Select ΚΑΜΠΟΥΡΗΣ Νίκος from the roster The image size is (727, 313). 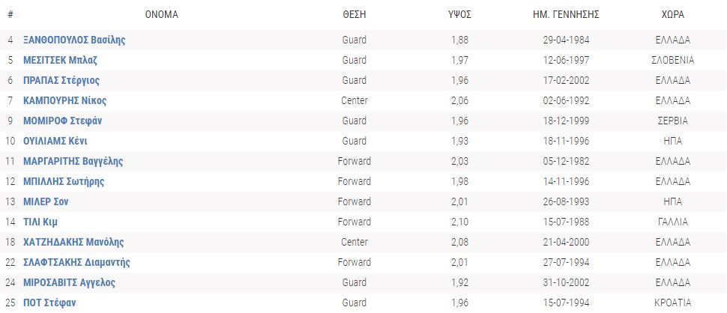pyautogui.click(x=65, y=100)
